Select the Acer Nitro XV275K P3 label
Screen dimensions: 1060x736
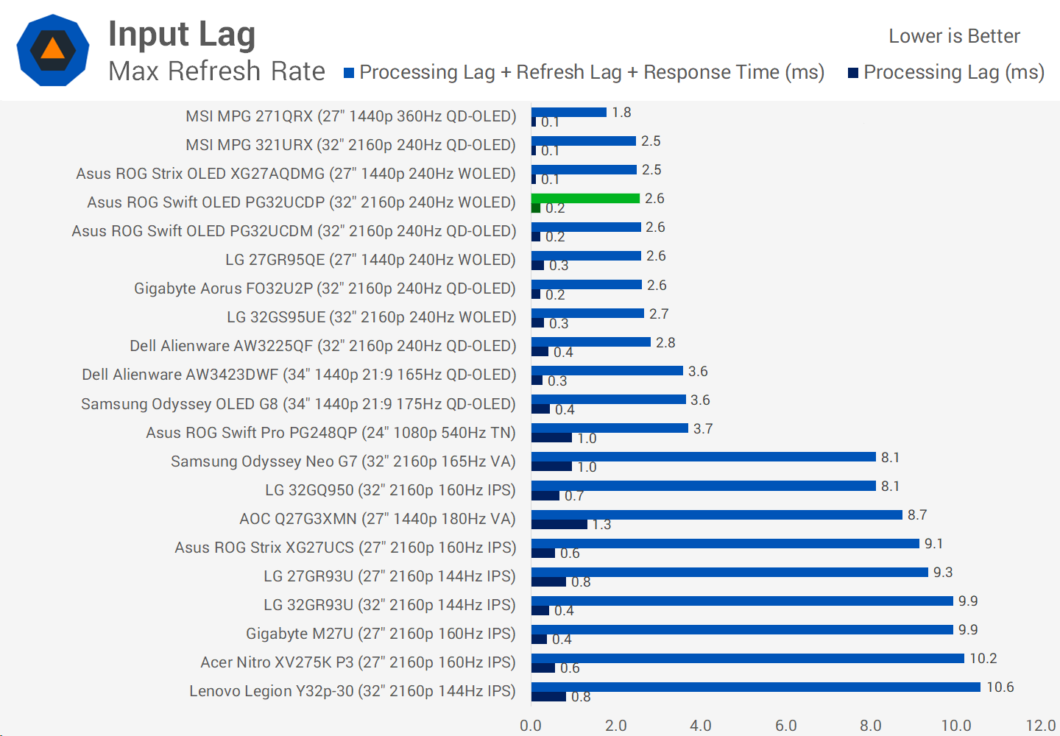(x=358, y=662)
